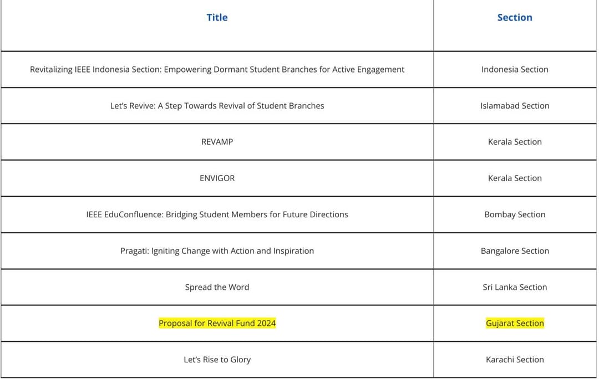This screenshot has height=379, width=599.
Task: Click the Sri Lanka Section cell
Action: click(x=515, y=287)
